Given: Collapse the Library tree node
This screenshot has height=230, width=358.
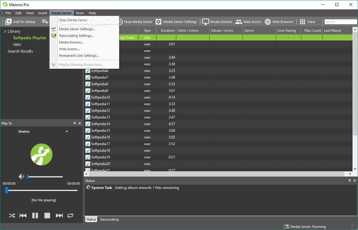Looking at the screenshot, I should [5, 31].
